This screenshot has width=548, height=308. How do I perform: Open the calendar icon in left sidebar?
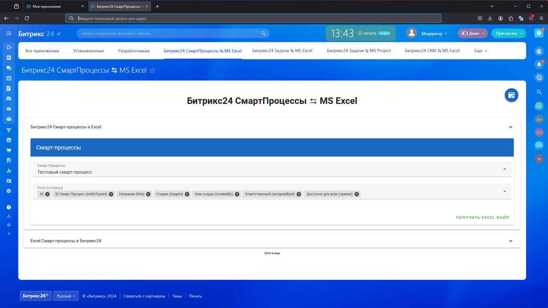pyautogui.click(x=9, y=78)
